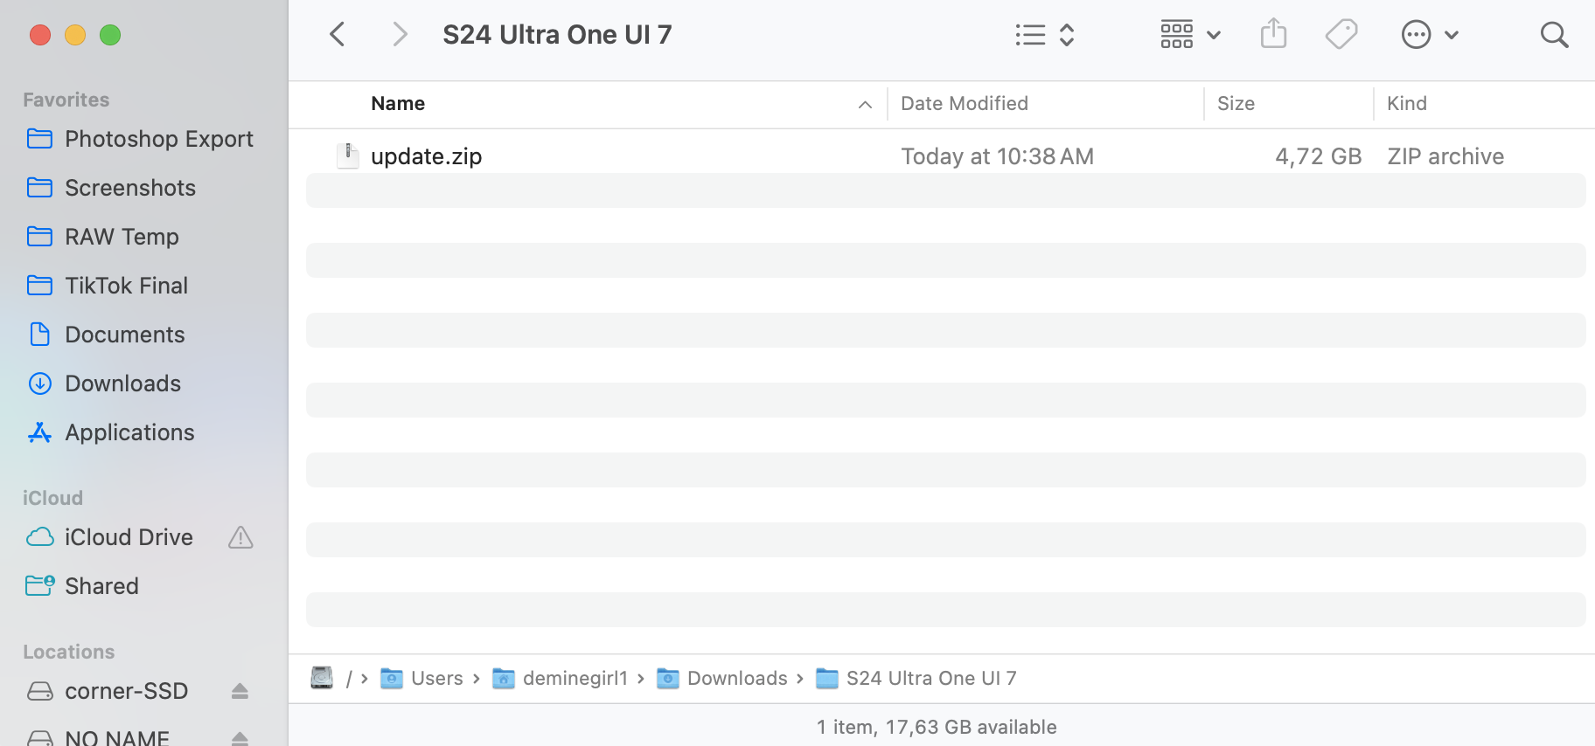Minimize the window with yellow button
The height and width of the screenshot is (746, 1595).
75,35
